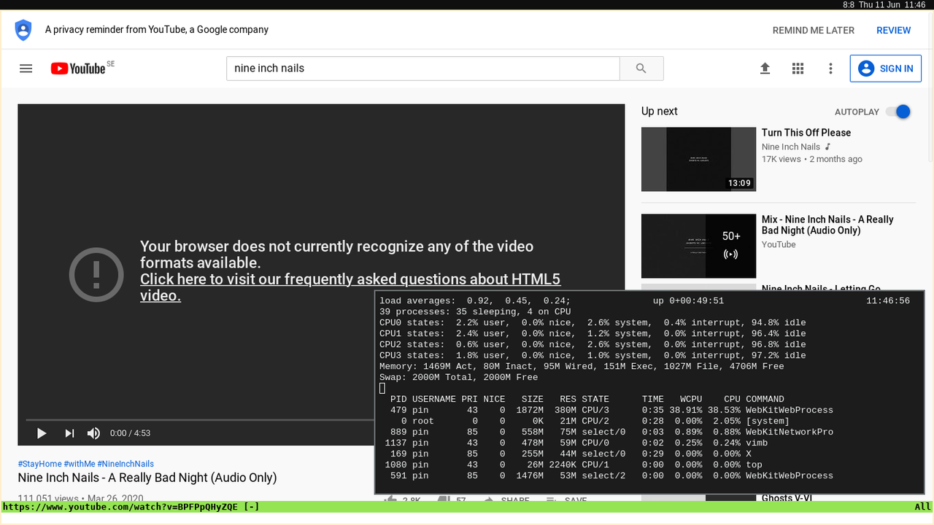Click the video title A Really Bad Night
Screen dimensions: 934x525
[147, 478]
